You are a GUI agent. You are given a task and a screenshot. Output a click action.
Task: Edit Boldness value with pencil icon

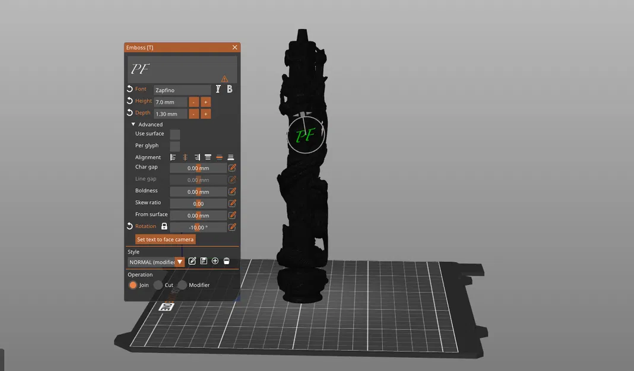coord(232,192)
